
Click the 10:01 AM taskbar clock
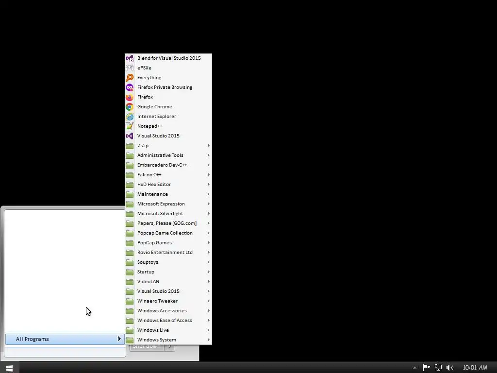coord(475,368)
